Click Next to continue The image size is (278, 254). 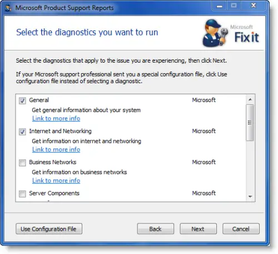(x=198, y=229)
